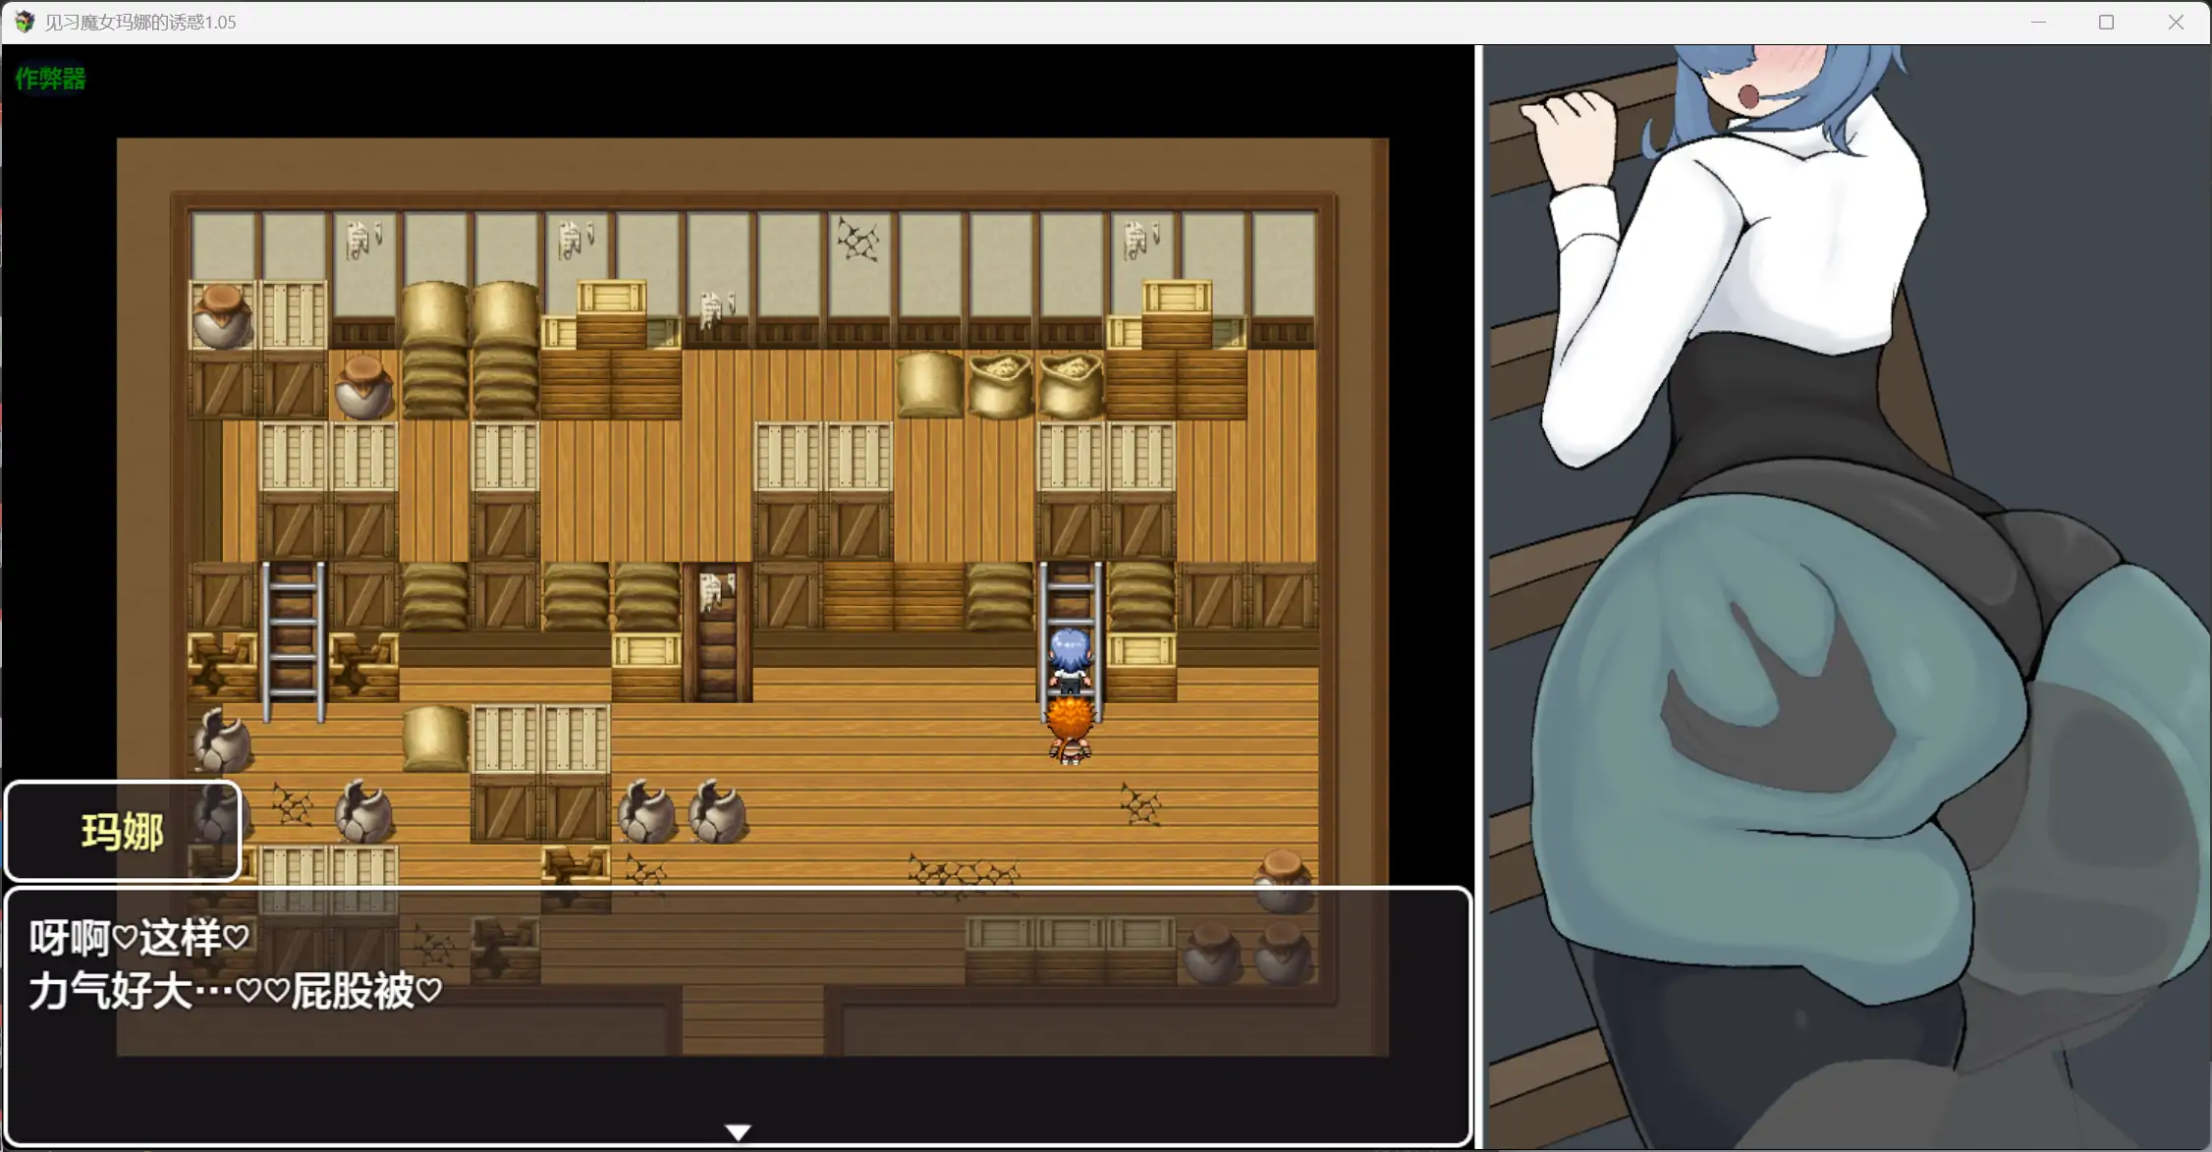The width and height of the screenshot is (2212, 1152).
Task: Click the tall grain sack beside white crates
Action: pyautogui.click(x=434, y=737)
